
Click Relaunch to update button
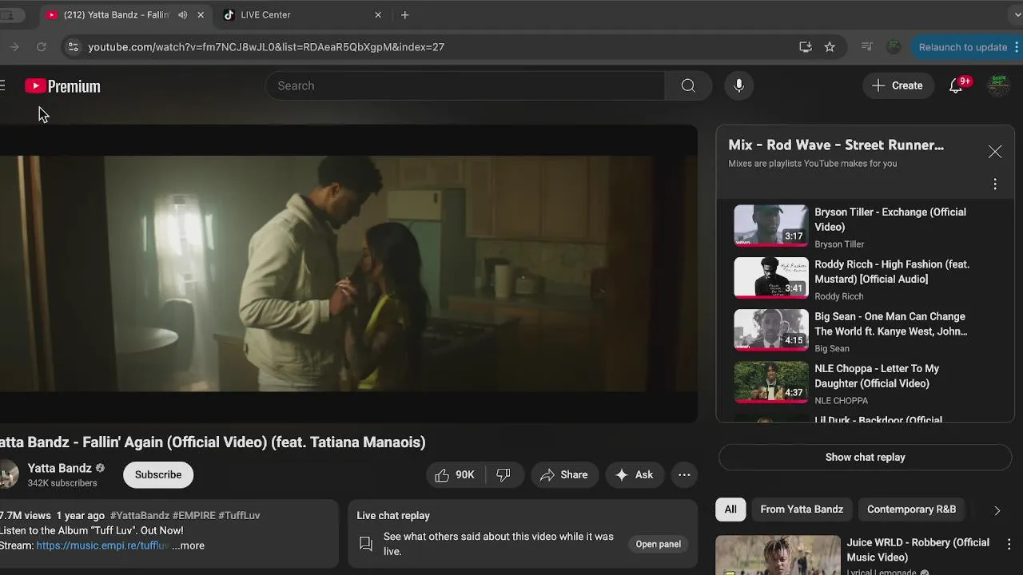coord(962,47)
